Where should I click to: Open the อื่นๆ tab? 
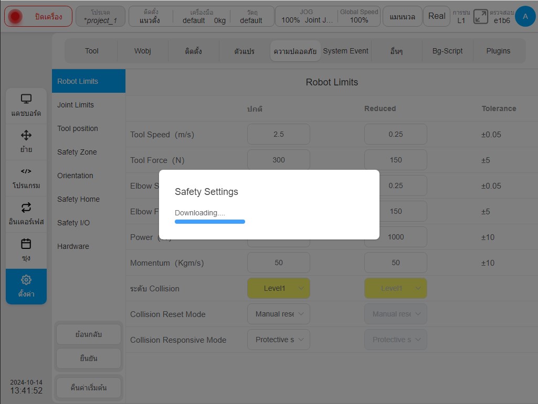coord(397,51)
